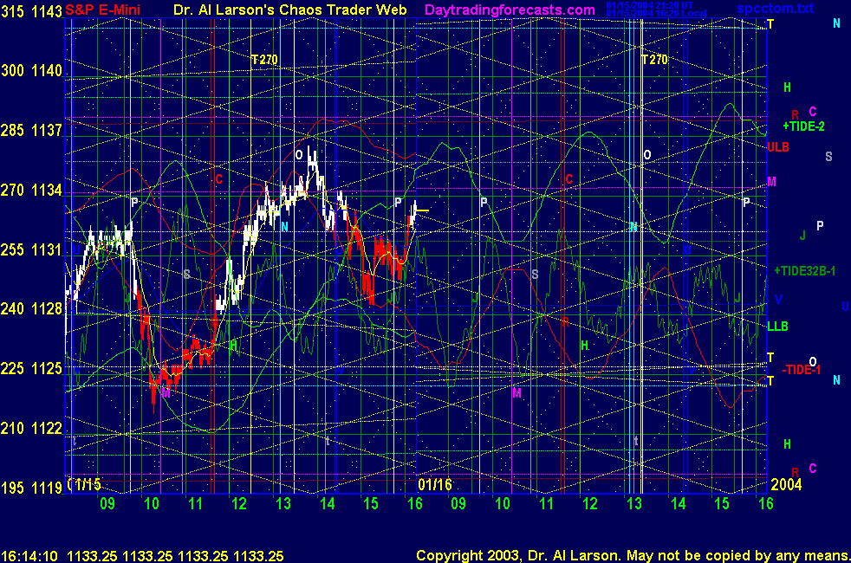The image size is (851, 563).
Task: Click the +TIDE32B-1 curve label
Action: [805, 271]
